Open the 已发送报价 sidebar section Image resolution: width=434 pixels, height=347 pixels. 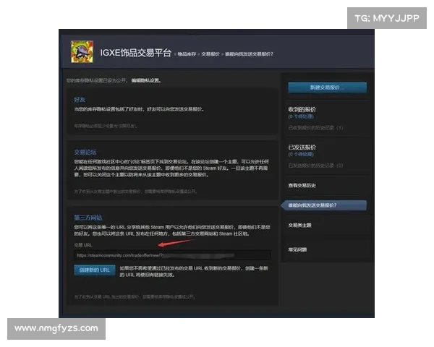tap(302, 147)
